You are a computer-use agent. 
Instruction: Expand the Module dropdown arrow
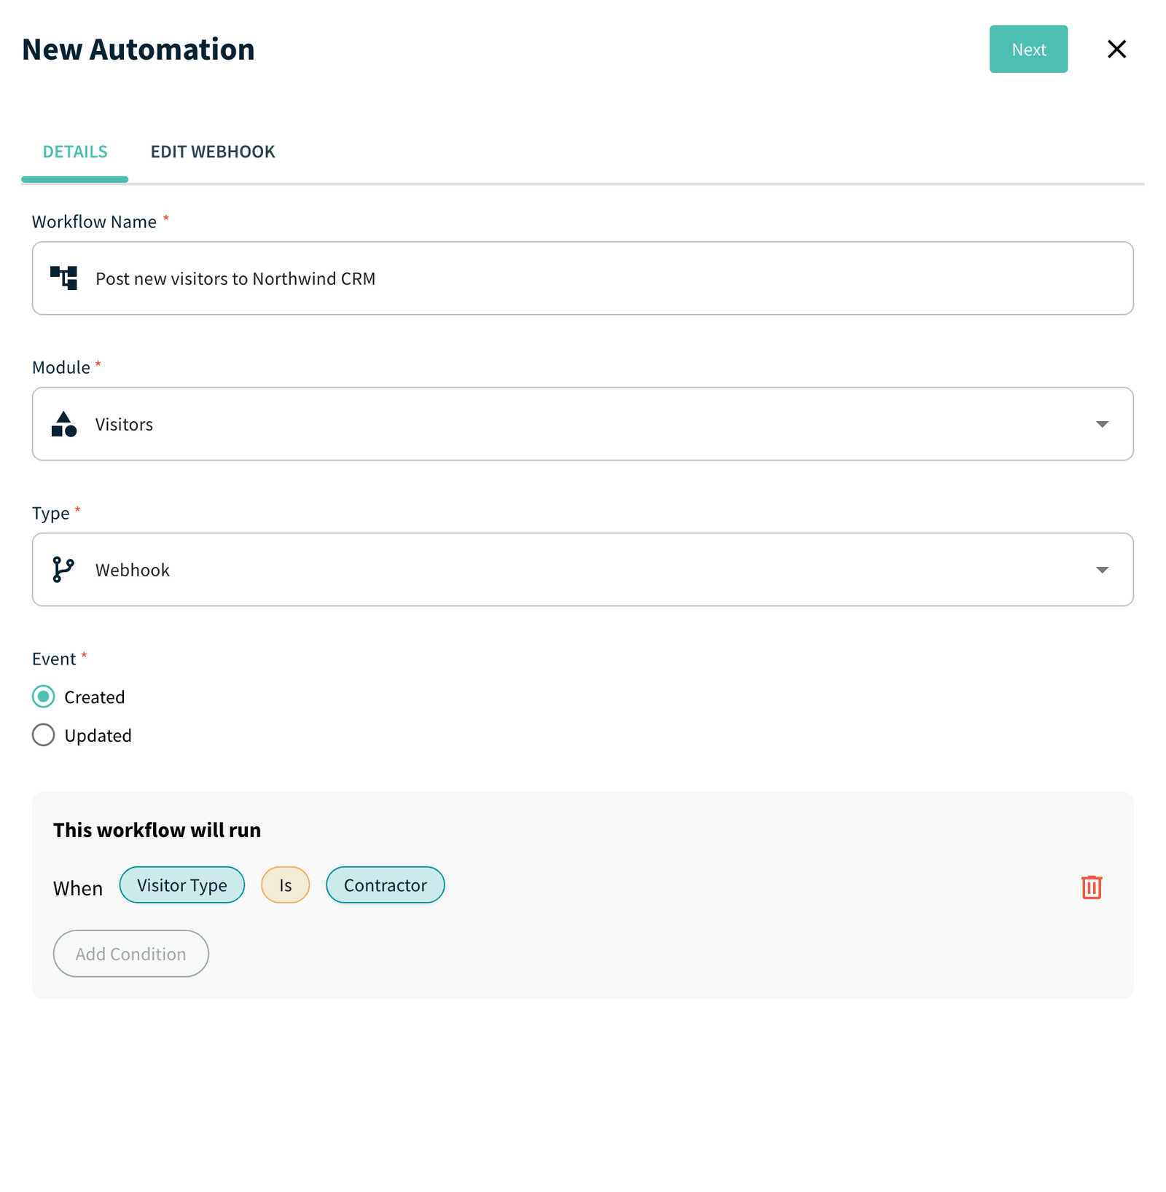pos(1102,424)
